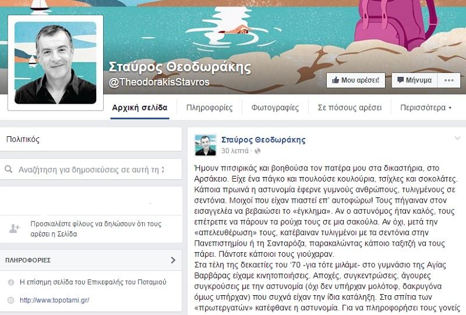Screen dimensions: 466x315
Task: Select the Σε πόσους αρέσει tab
Action: pyautogui.click(x=350, y=108)
